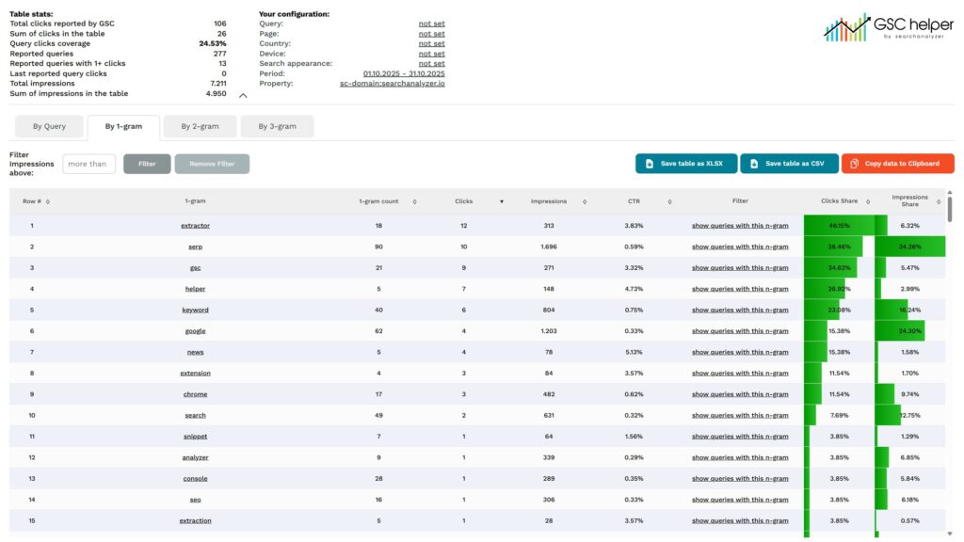The image size is (964, 542).
Task: Open the Country 'not set' configuration
Action: [x=431, y=44]
